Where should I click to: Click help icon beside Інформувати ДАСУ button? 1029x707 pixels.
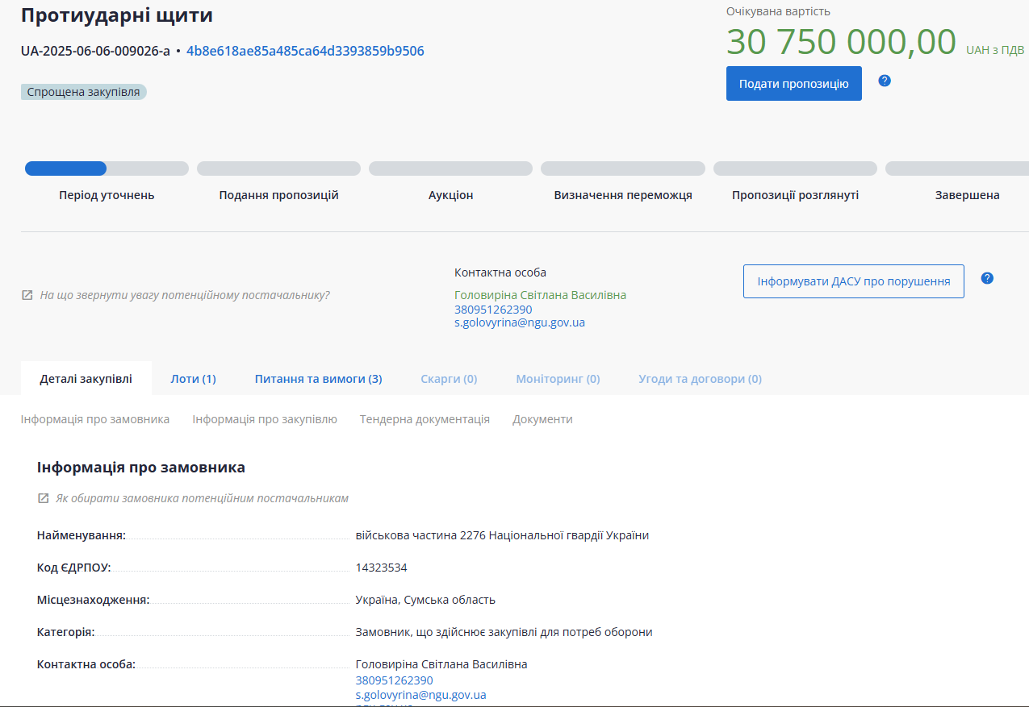[x=987, y=278]
